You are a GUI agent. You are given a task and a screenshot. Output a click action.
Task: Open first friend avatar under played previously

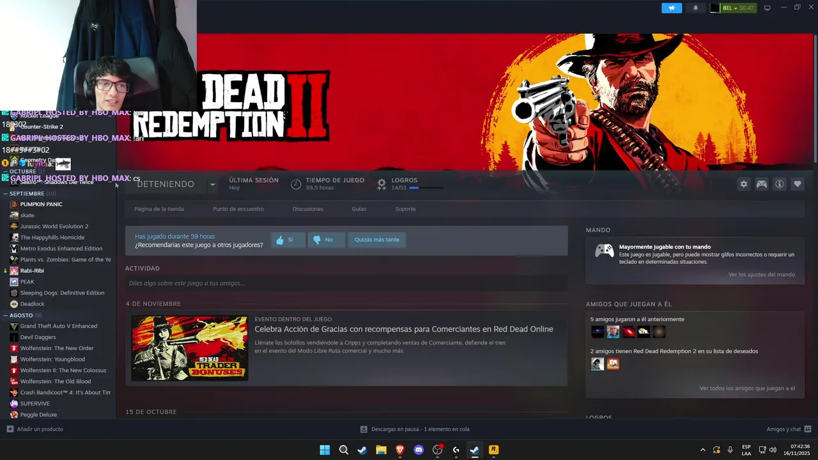point(598,332)
